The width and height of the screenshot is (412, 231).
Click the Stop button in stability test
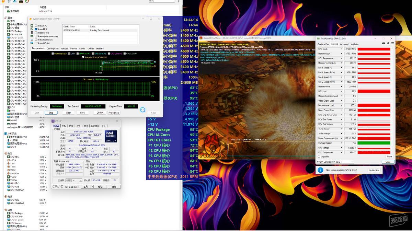(x=51, y=113)
